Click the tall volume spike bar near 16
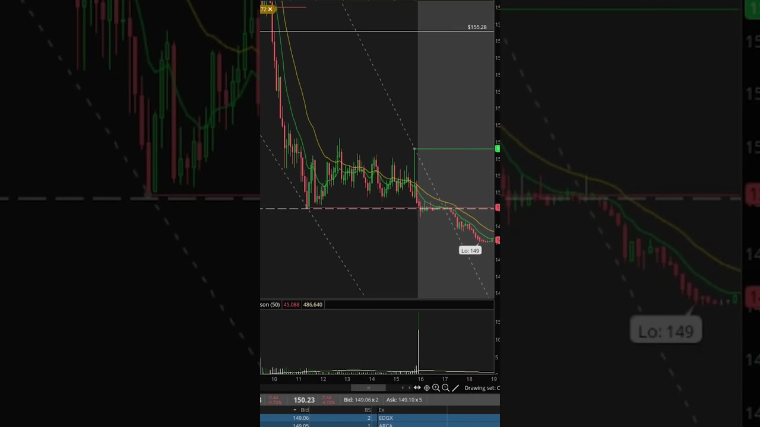760x427 pixels. coord(418,343)
